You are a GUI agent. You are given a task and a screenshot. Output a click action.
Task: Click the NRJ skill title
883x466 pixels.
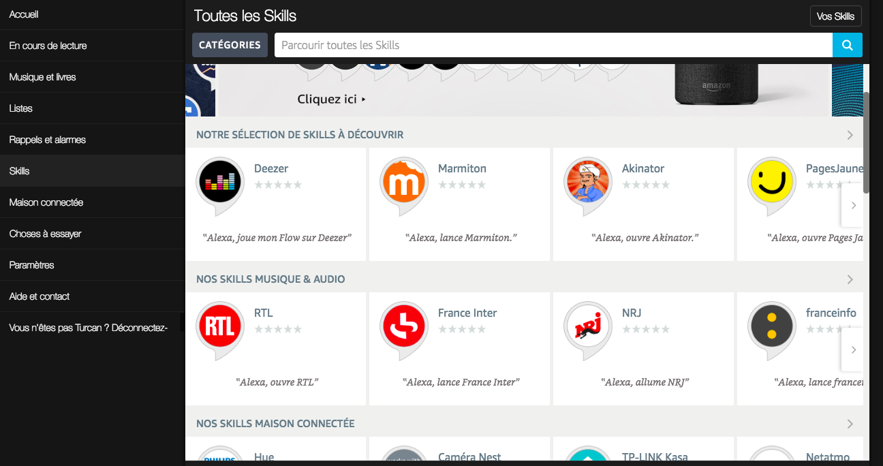[632, 313]
